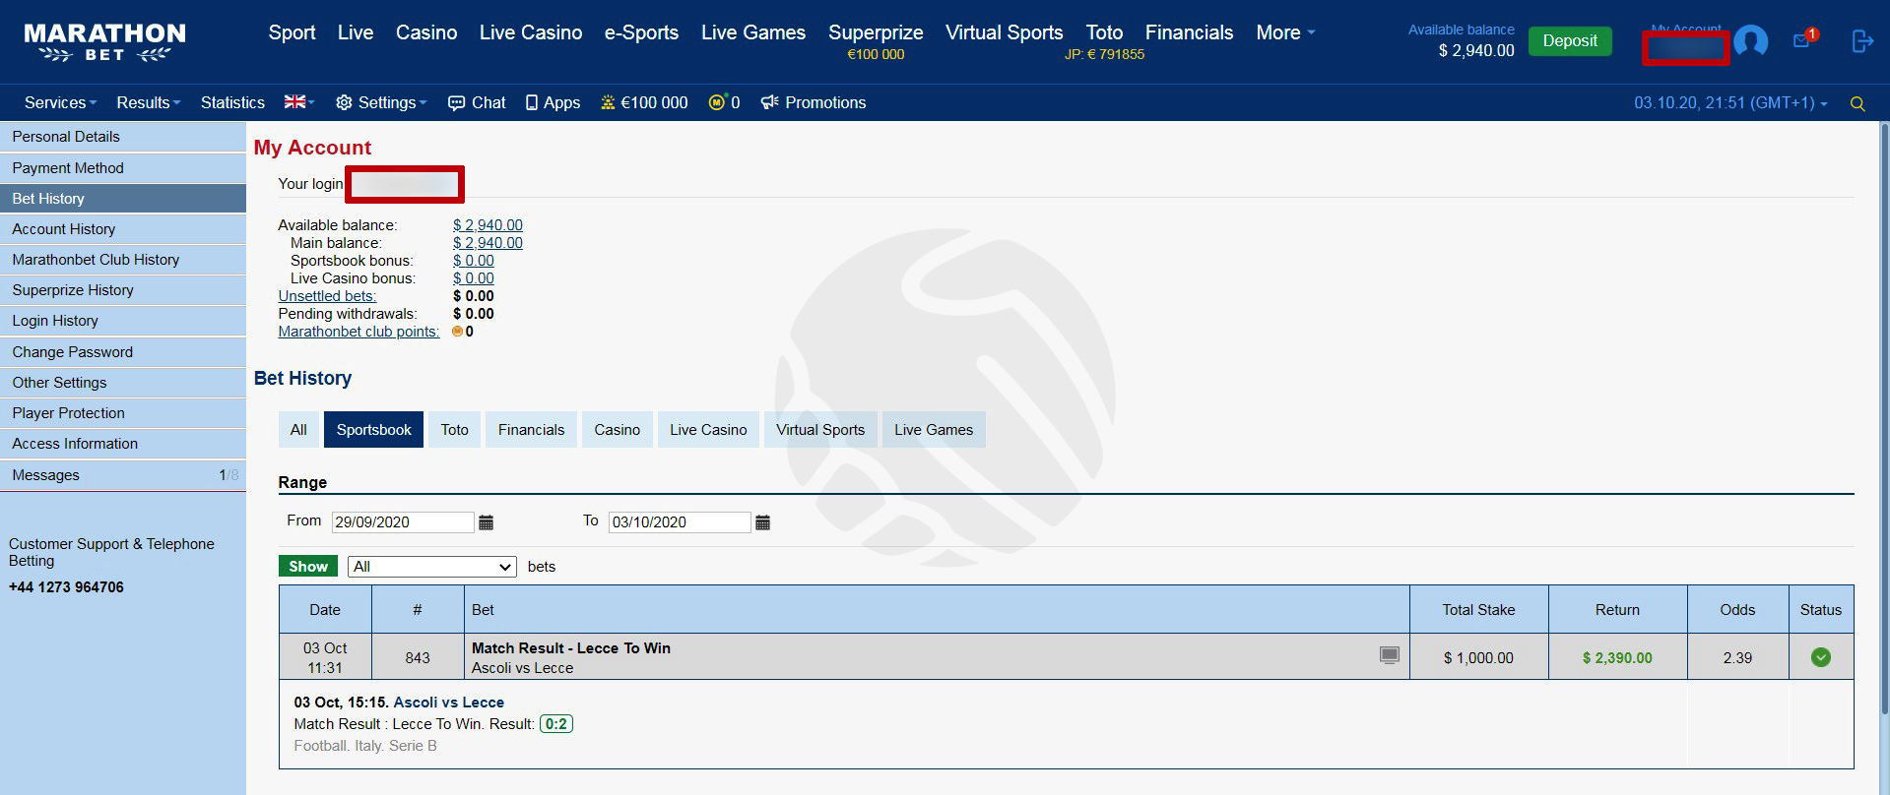Open the Apps phone link
The image size is (1890, 795).
[x=553, y=102]
